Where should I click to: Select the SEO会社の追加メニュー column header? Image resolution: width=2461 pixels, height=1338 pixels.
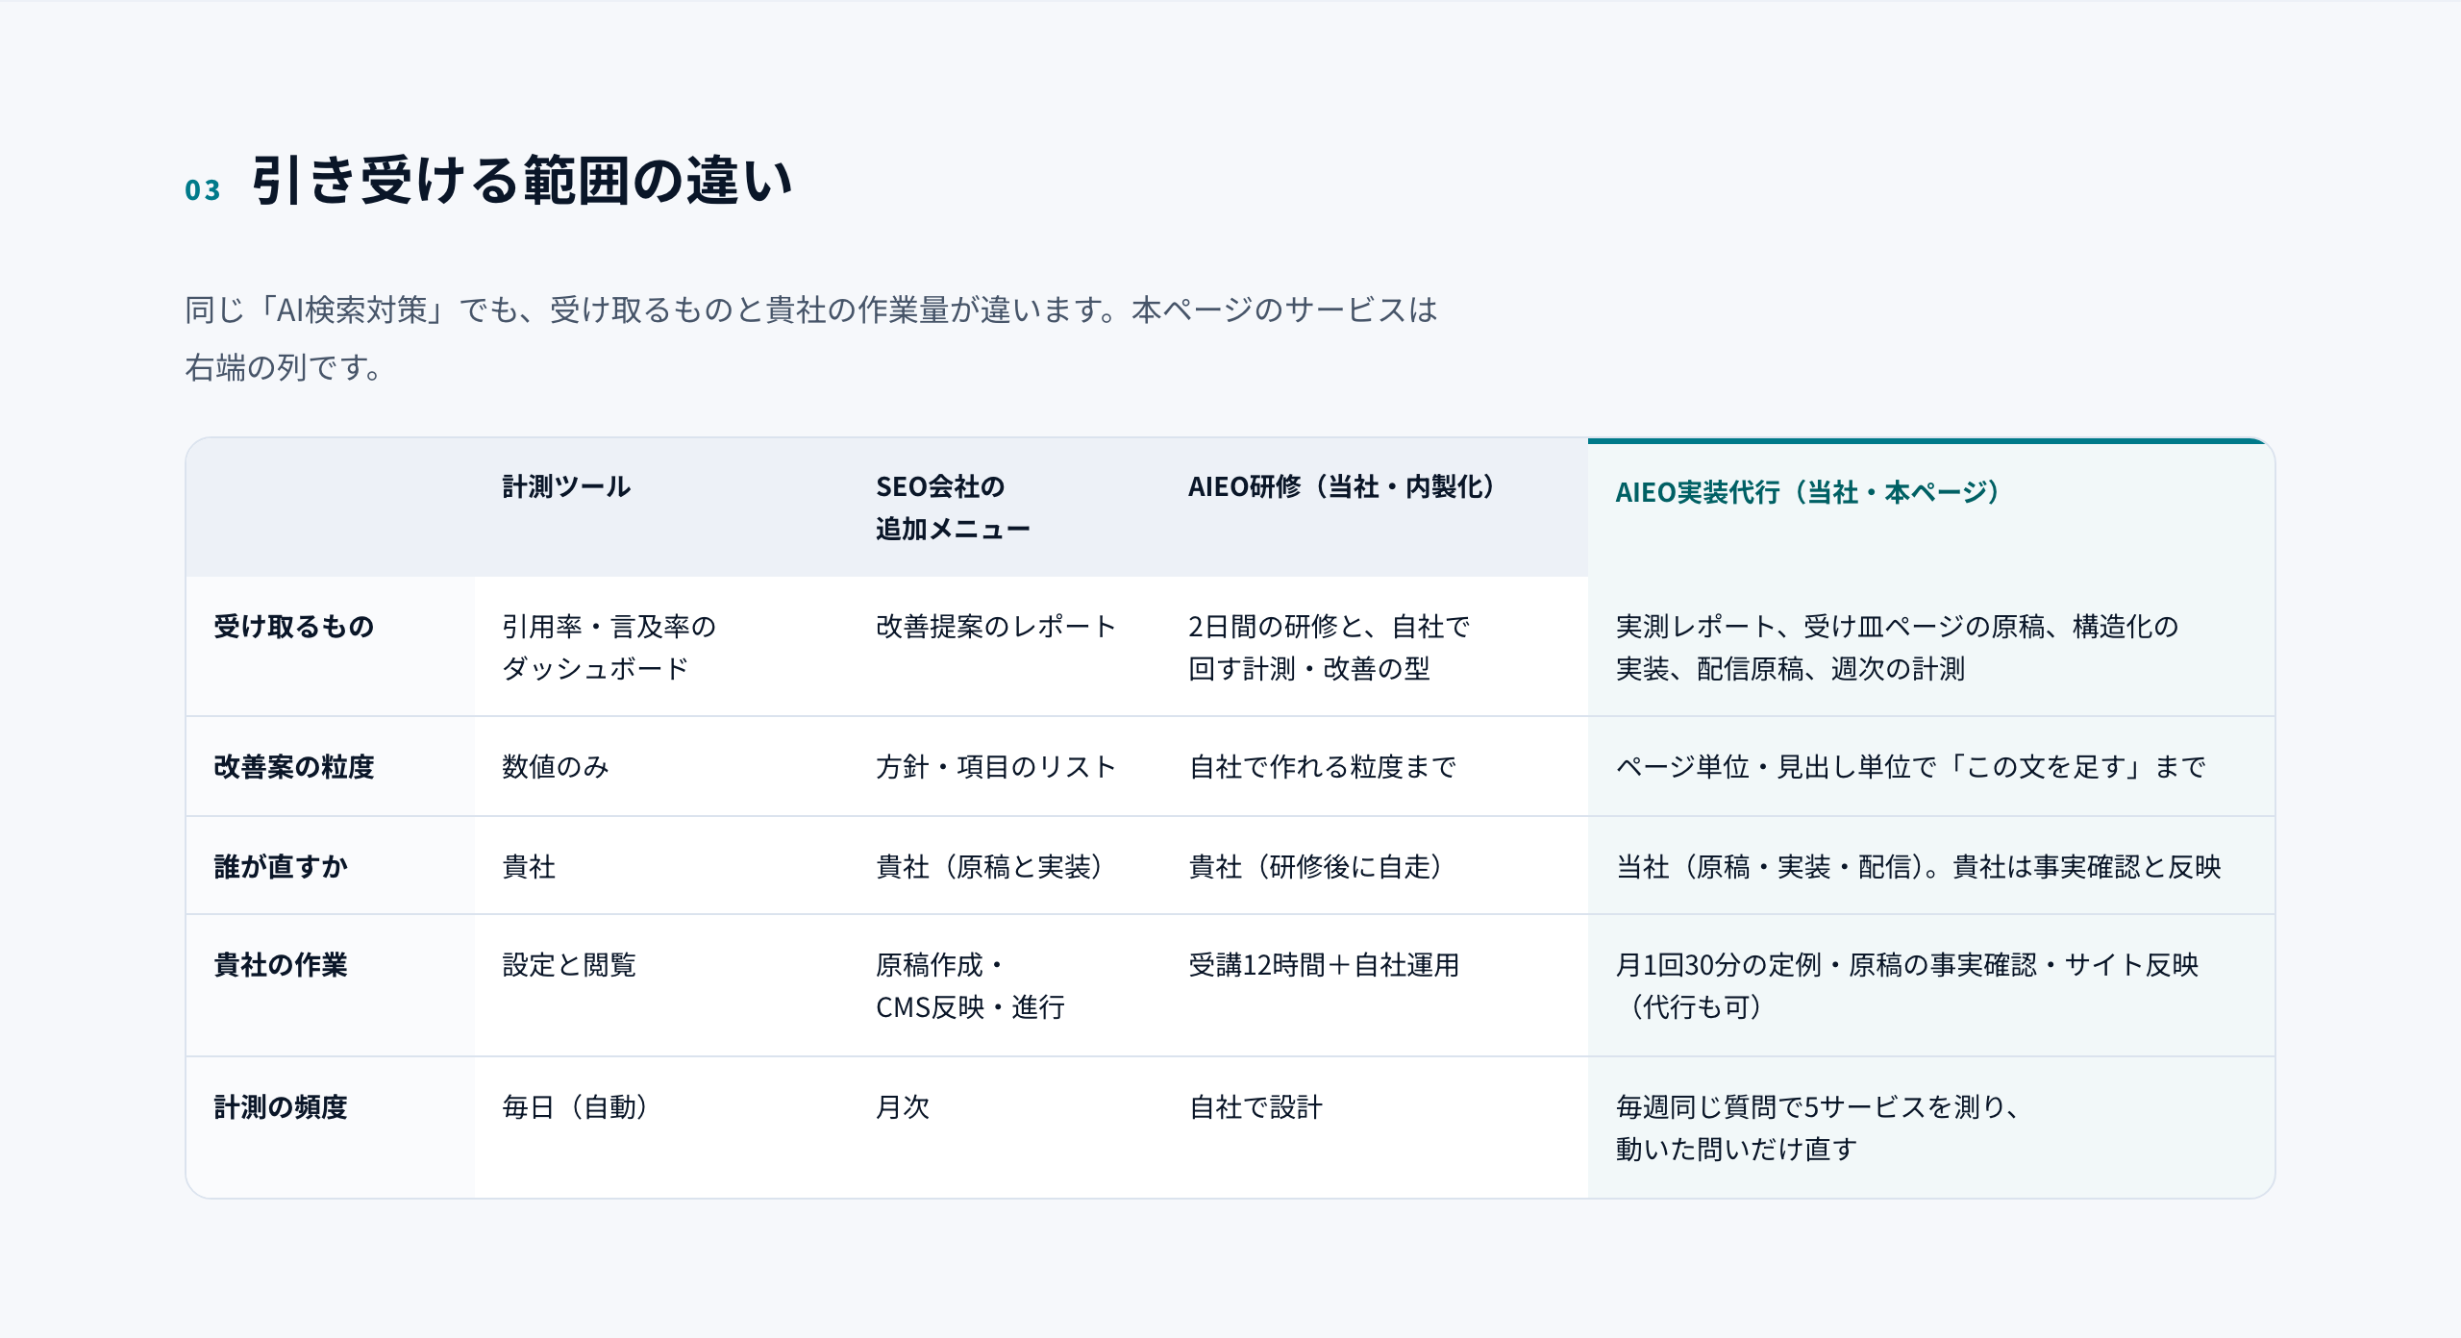click(953, 508)
